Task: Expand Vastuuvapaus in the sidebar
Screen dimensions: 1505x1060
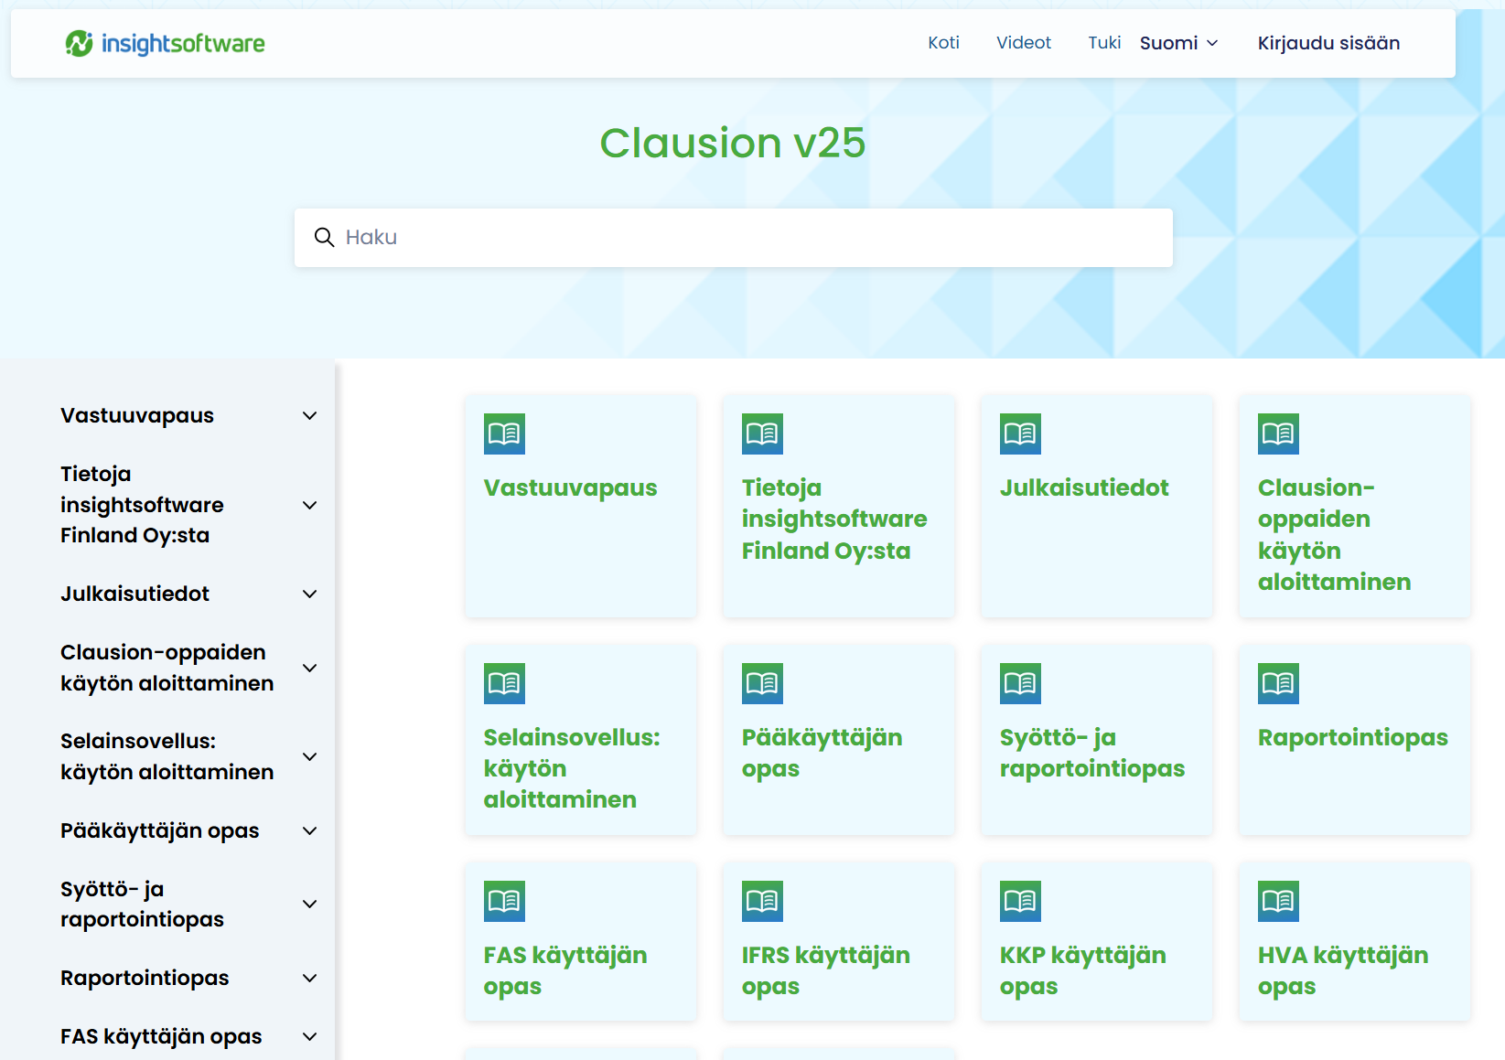Action: 310,416
